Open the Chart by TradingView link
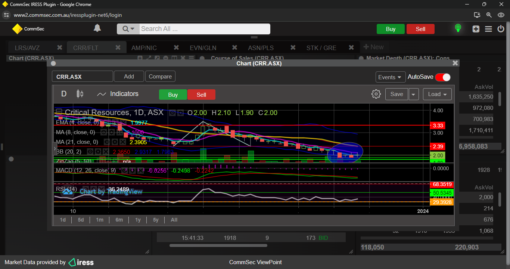Screen dimensions: 510x269 coord(102,191)
